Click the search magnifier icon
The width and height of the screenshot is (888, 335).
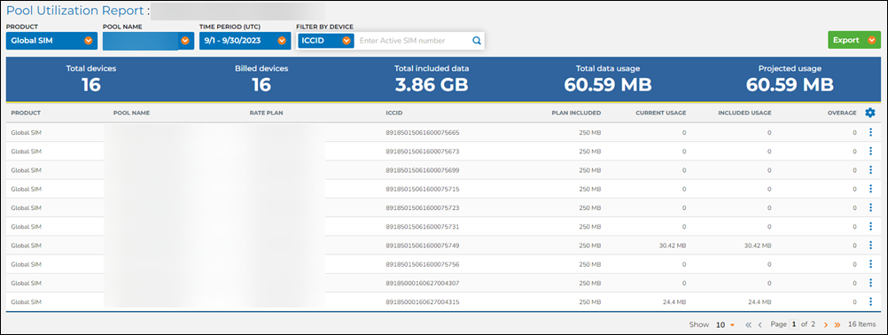[x=476, y=41]
